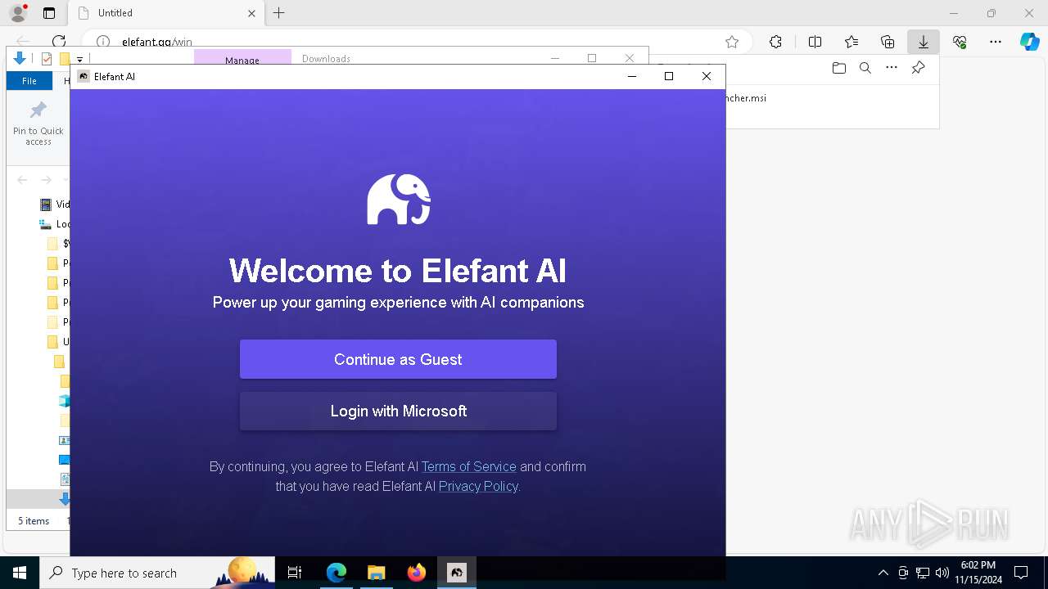1048x589 pixels.
Task: Click the taskbar search box
Action: click(x=157, y=573)
